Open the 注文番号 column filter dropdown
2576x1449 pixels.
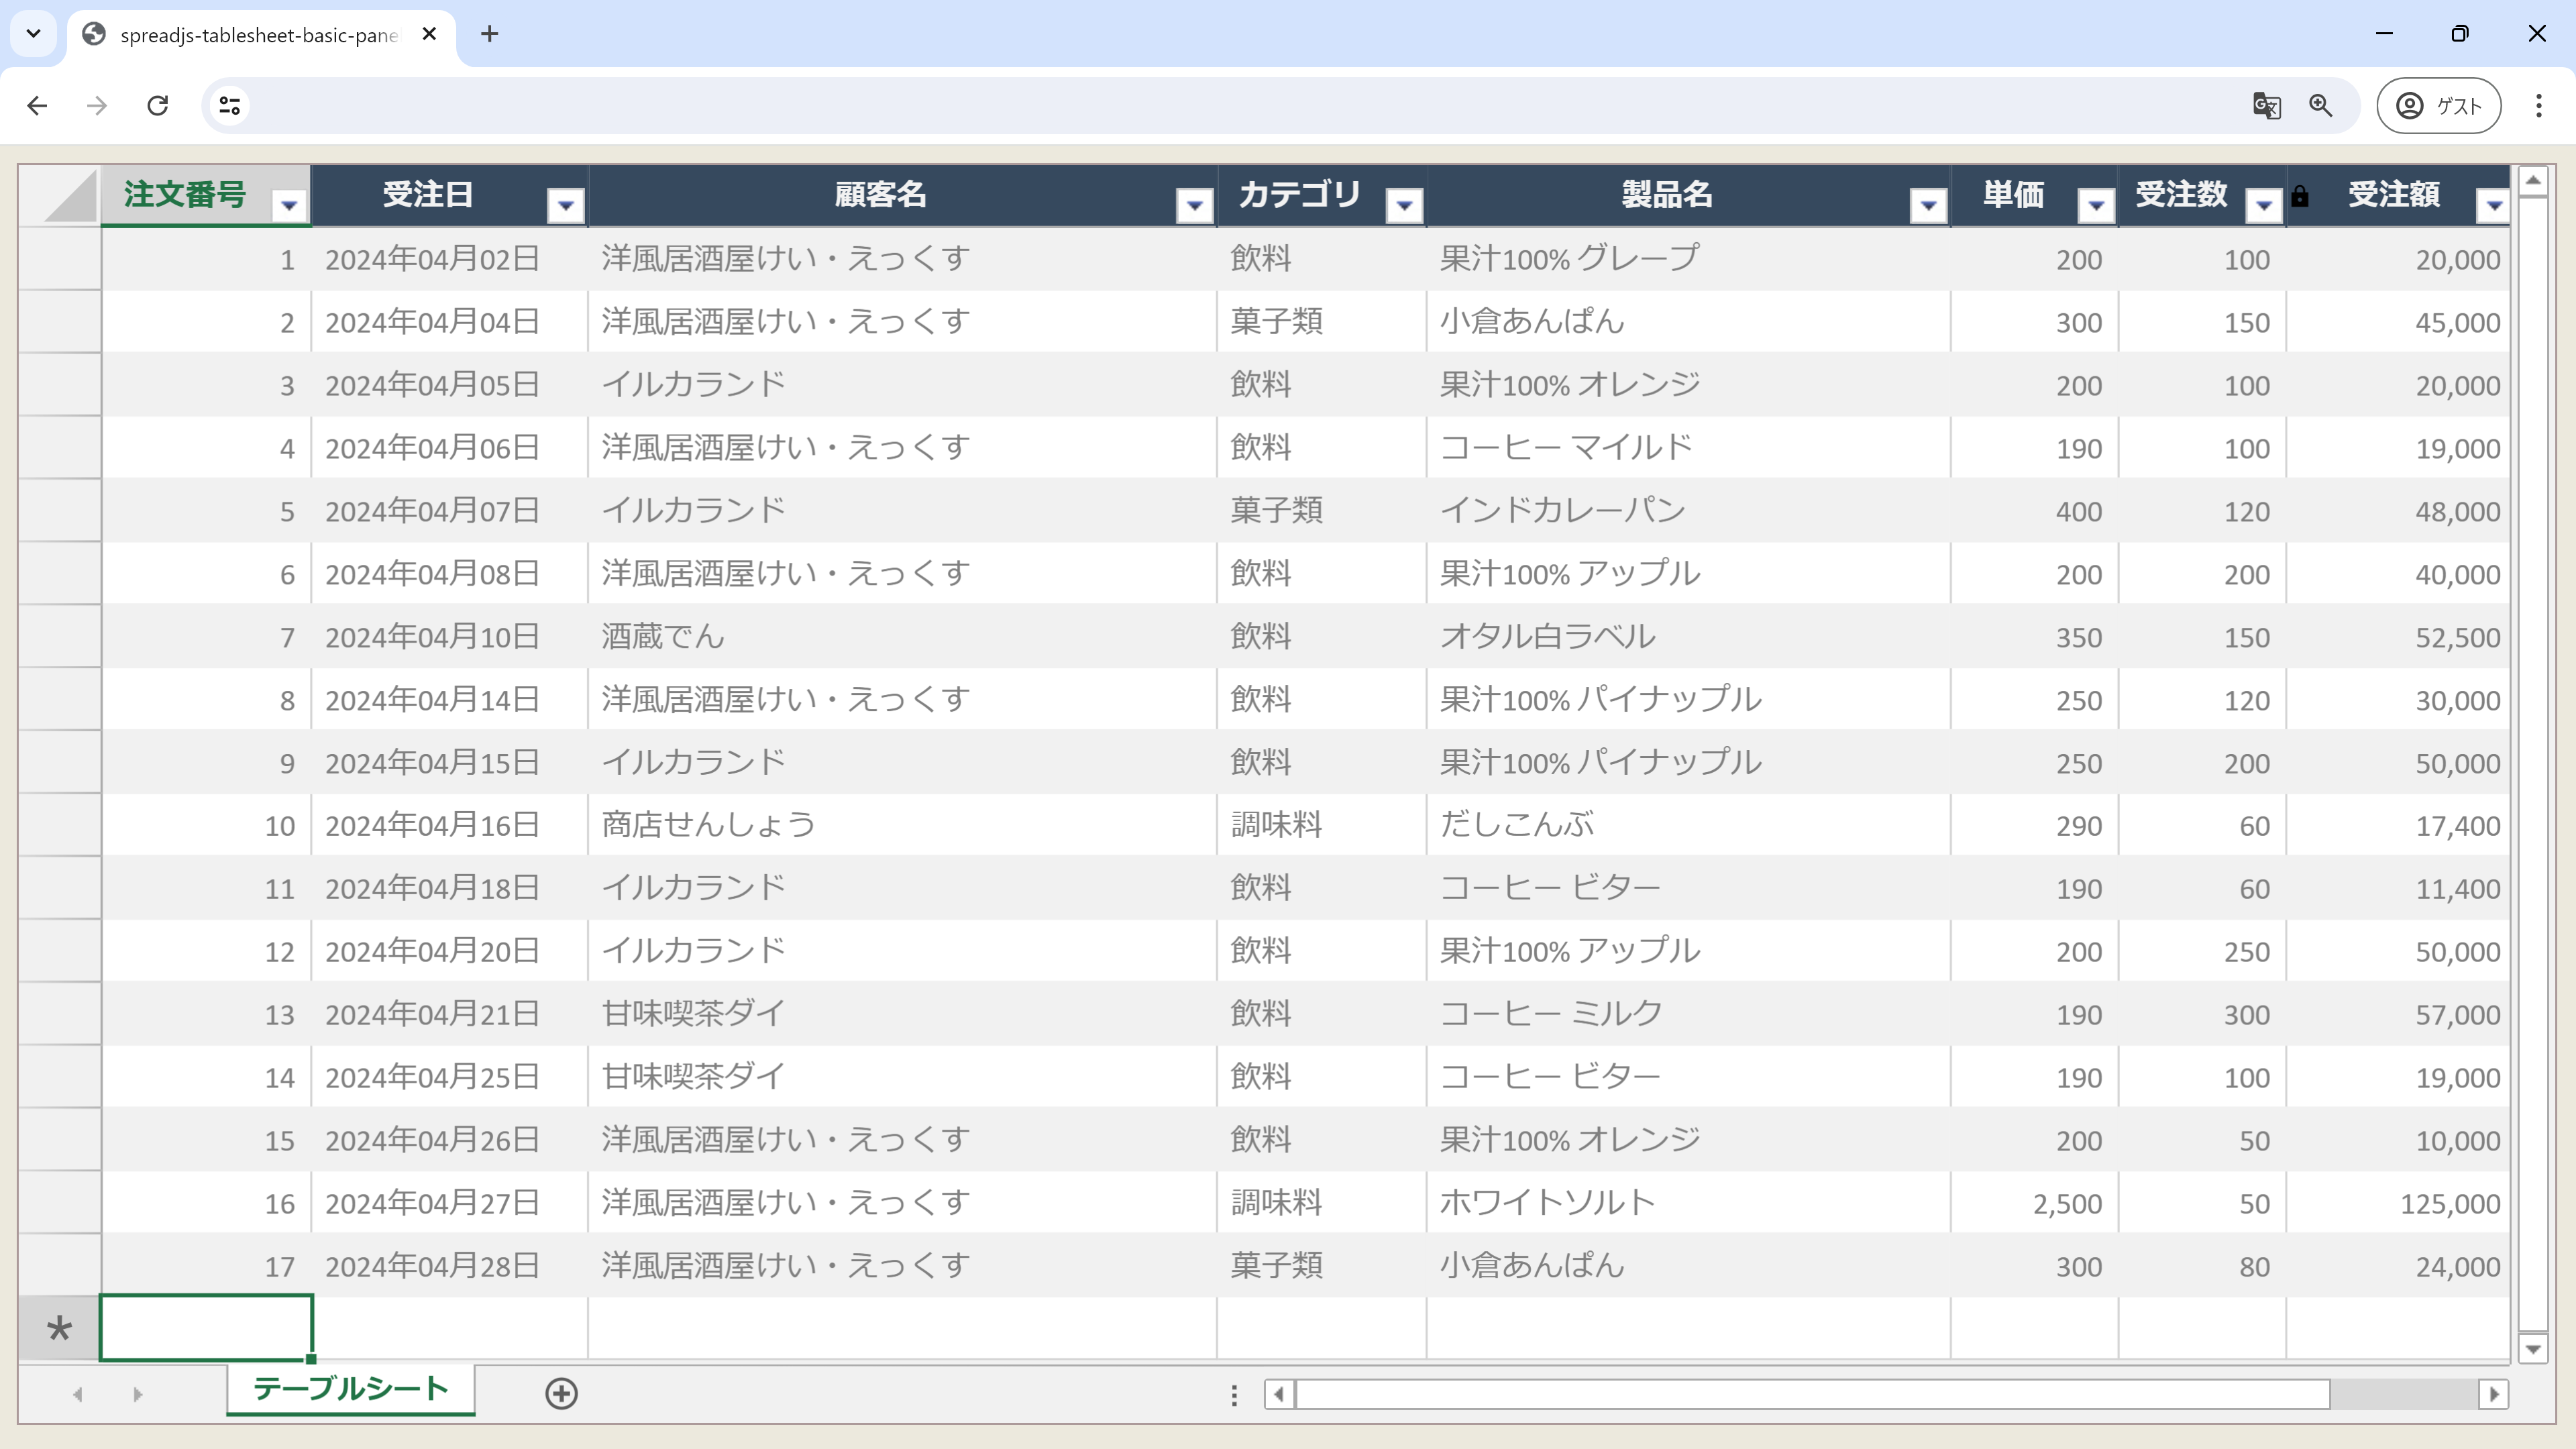[289, 205]
